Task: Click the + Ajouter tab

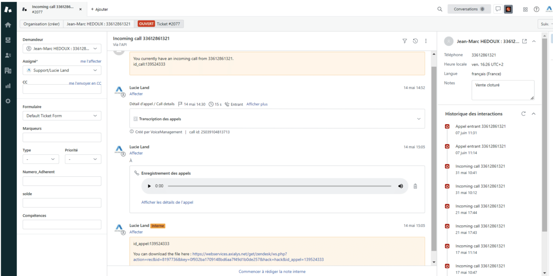Action: pyautogui.click(x=99, y=9)
